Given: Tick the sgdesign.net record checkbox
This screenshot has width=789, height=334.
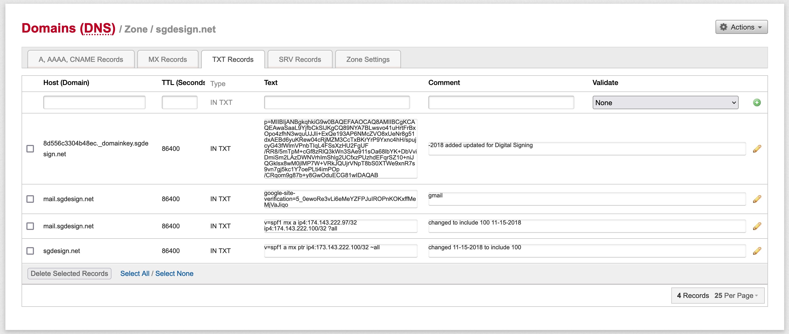Looking at the screenshot, I should click(x=30, y=251).
